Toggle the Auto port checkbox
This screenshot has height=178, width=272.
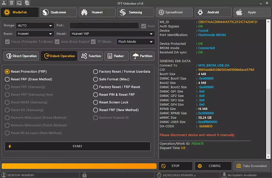(x=144, y=26)
